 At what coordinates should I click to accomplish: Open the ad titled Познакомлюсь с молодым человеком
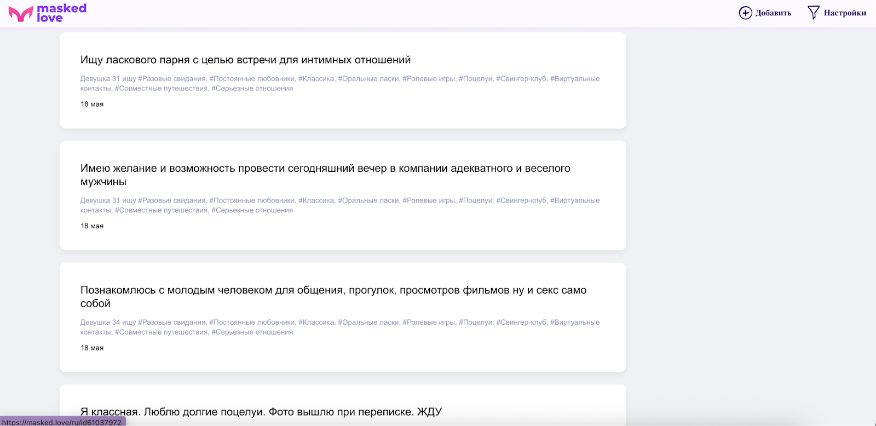(x=333, y=297)
